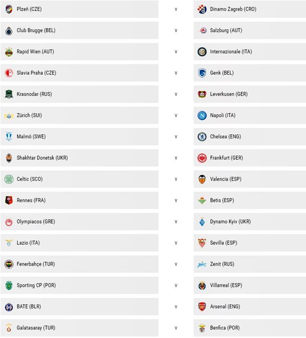Viewport: 306px width, 338px height.
Task: Open the Villarreal (ESP) team link
Action: 226,285
